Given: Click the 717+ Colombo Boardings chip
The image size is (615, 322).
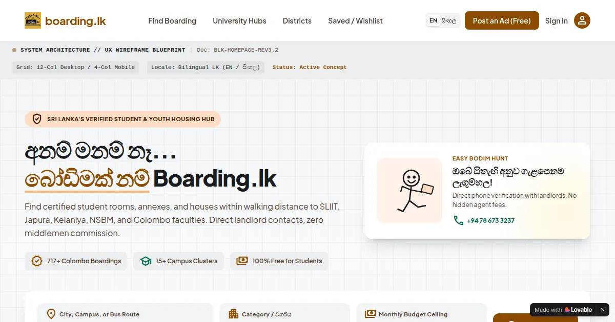Looking at the screenshot, I should tap(76, 261).
